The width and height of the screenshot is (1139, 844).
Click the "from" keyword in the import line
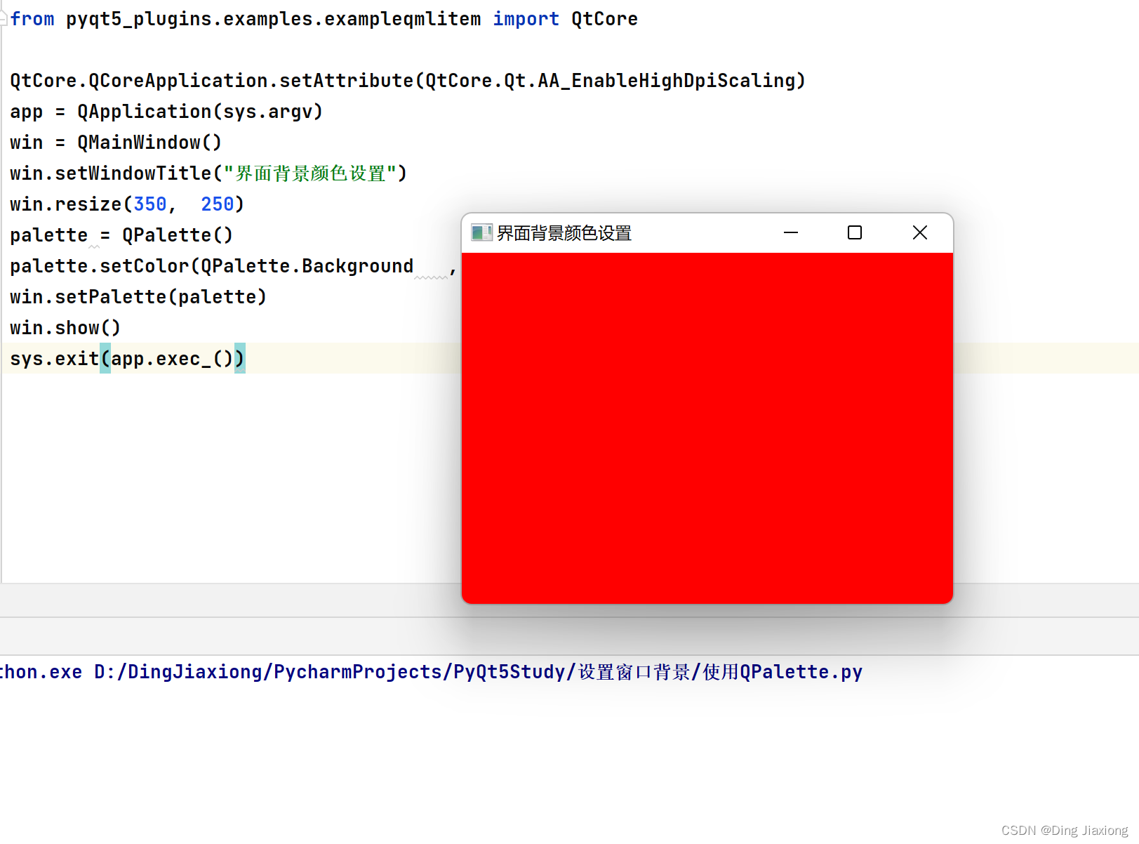(x=32, y=19)
